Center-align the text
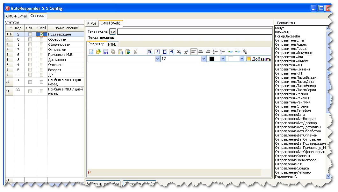Screen dimensions: 338x192 pos(201,52)
